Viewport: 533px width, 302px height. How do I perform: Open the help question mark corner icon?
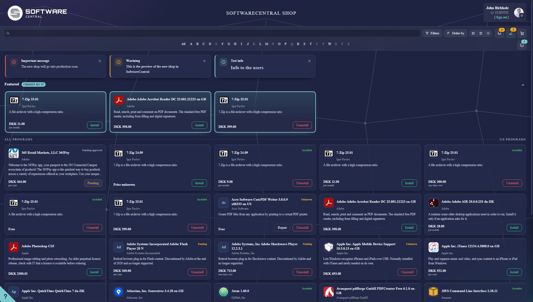click(6, 296)
